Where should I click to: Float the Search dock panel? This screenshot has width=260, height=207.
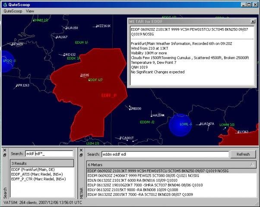(x=5, y=155)
